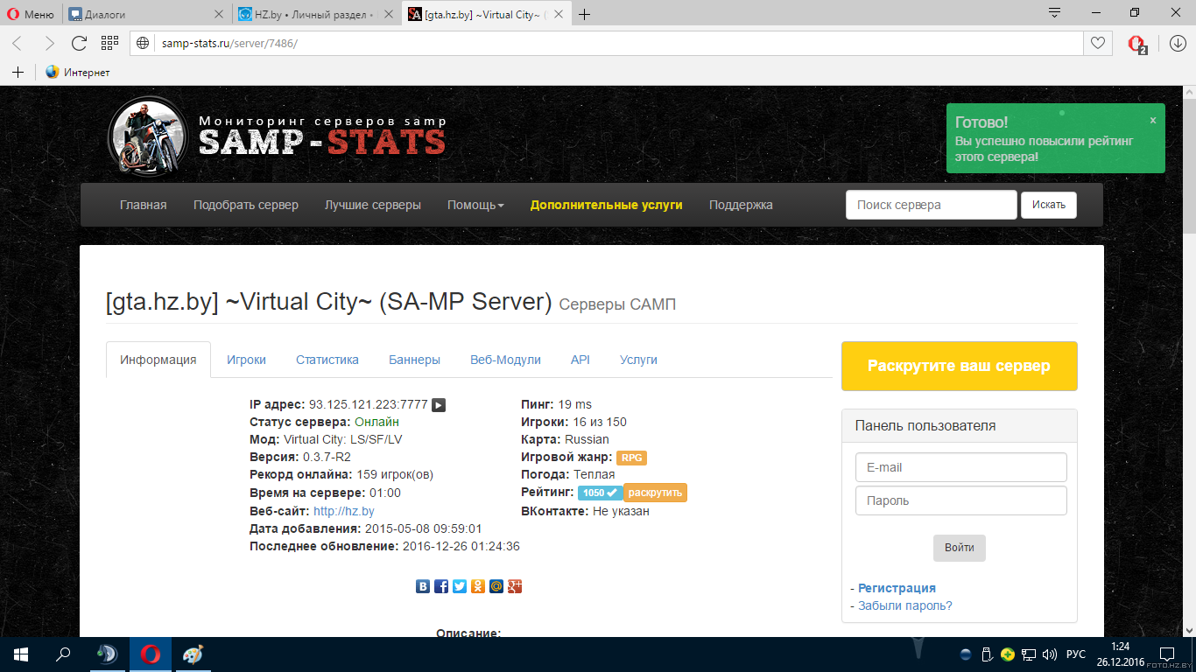Open the 'Забыли пароль?' link
Screen dimensions: 1196x672
pyautogui.click(x=905, y=605)
